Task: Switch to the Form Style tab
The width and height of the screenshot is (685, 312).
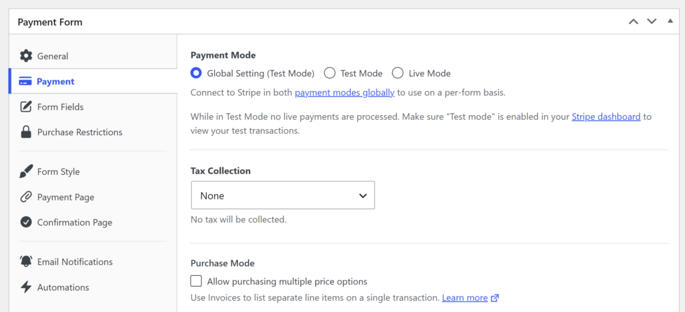Action: click(92, 171)
